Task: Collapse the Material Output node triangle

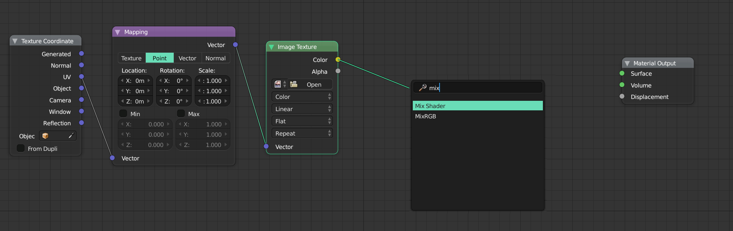Action: [x=627, y=63]
